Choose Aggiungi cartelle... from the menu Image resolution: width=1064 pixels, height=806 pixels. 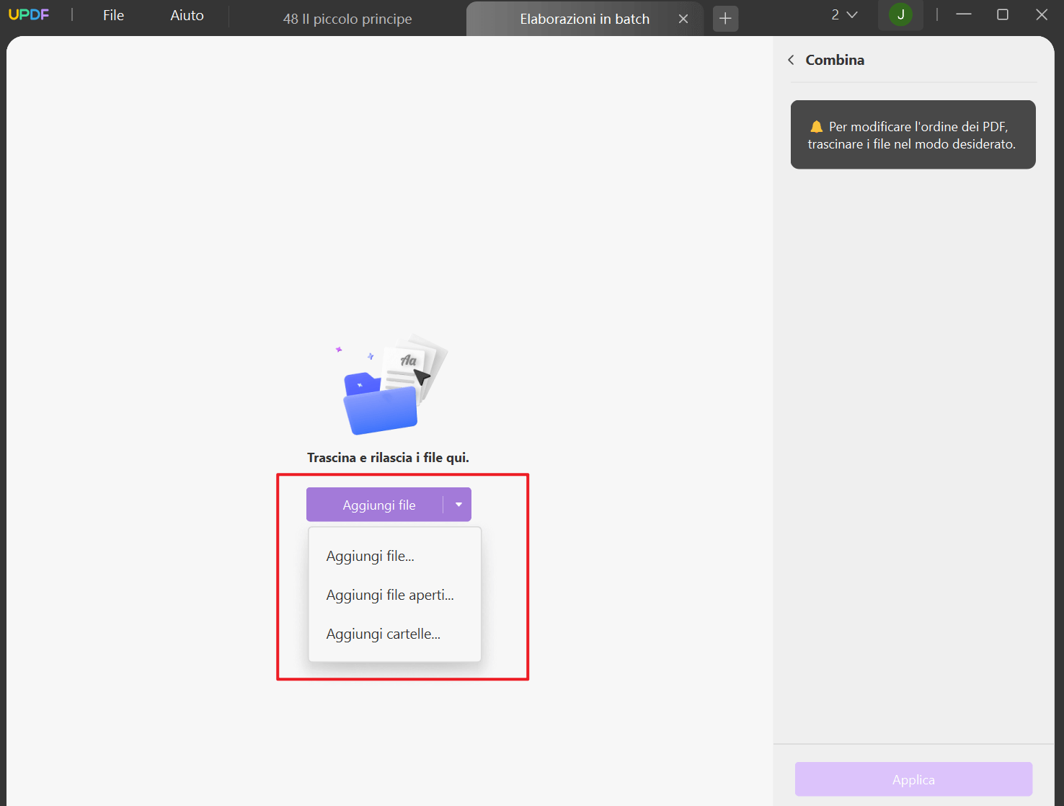click(394, 634)
